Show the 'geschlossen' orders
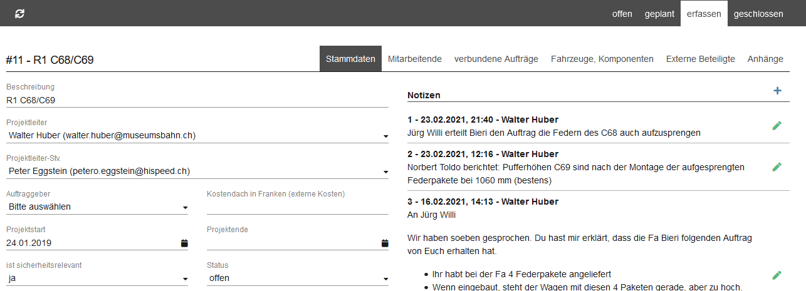 tap(758, 13)
